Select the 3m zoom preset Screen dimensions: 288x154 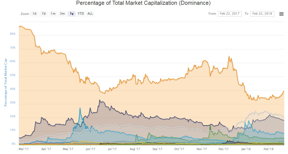62,14
